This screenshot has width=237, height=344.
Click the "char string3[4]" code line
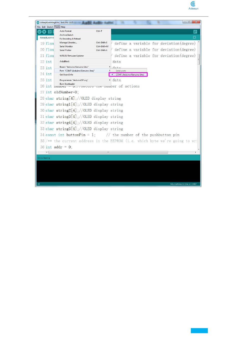click(x=84, y=117)
